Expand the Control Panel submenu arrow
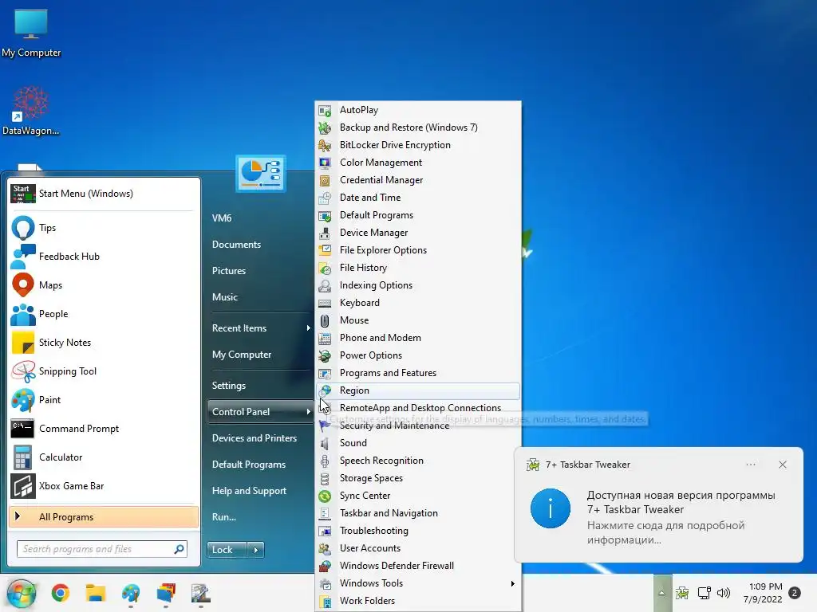Screen dimensions: 817x612 pos(309,412)
